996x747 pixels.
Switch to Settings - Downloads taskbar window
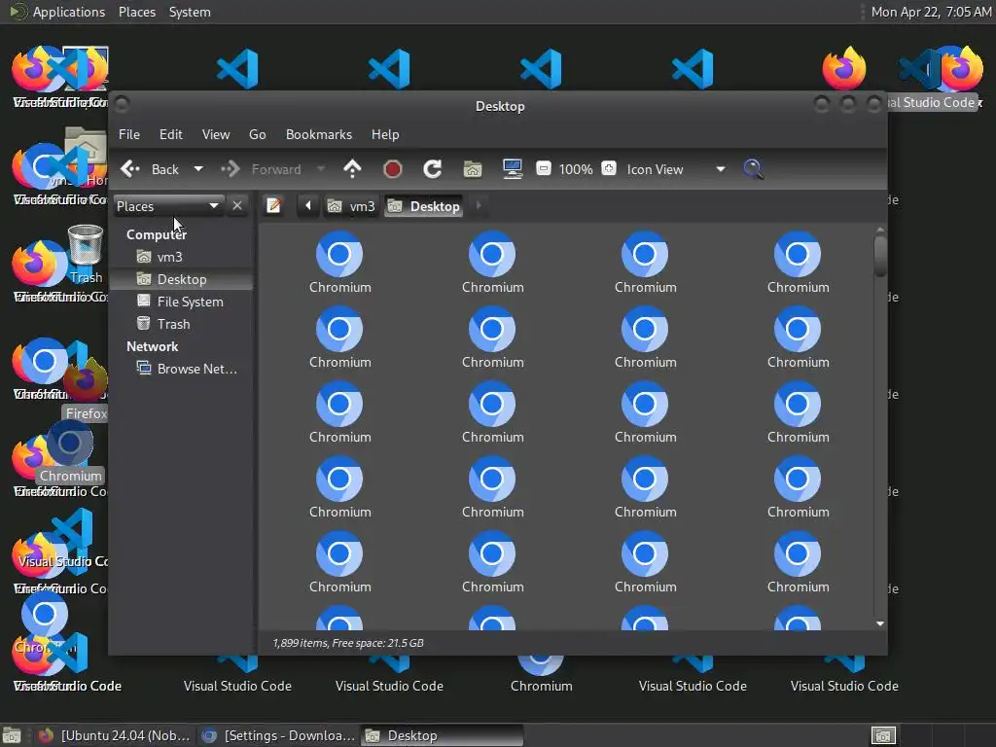pos(278,735)
